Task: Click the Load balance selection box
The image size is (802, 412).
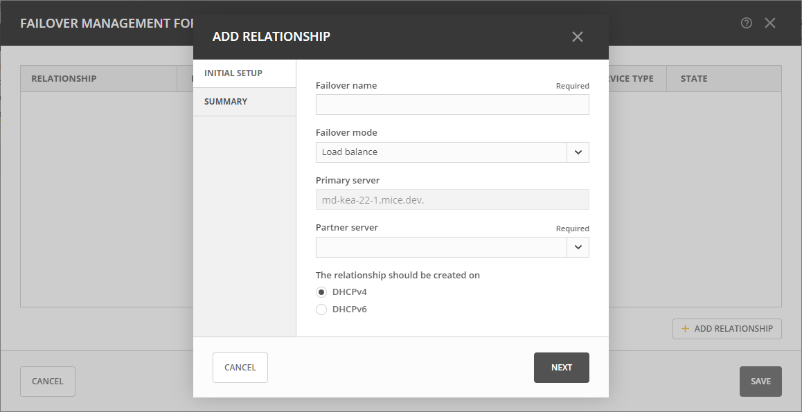Action: pyautogui.click(x=441, y=152)
